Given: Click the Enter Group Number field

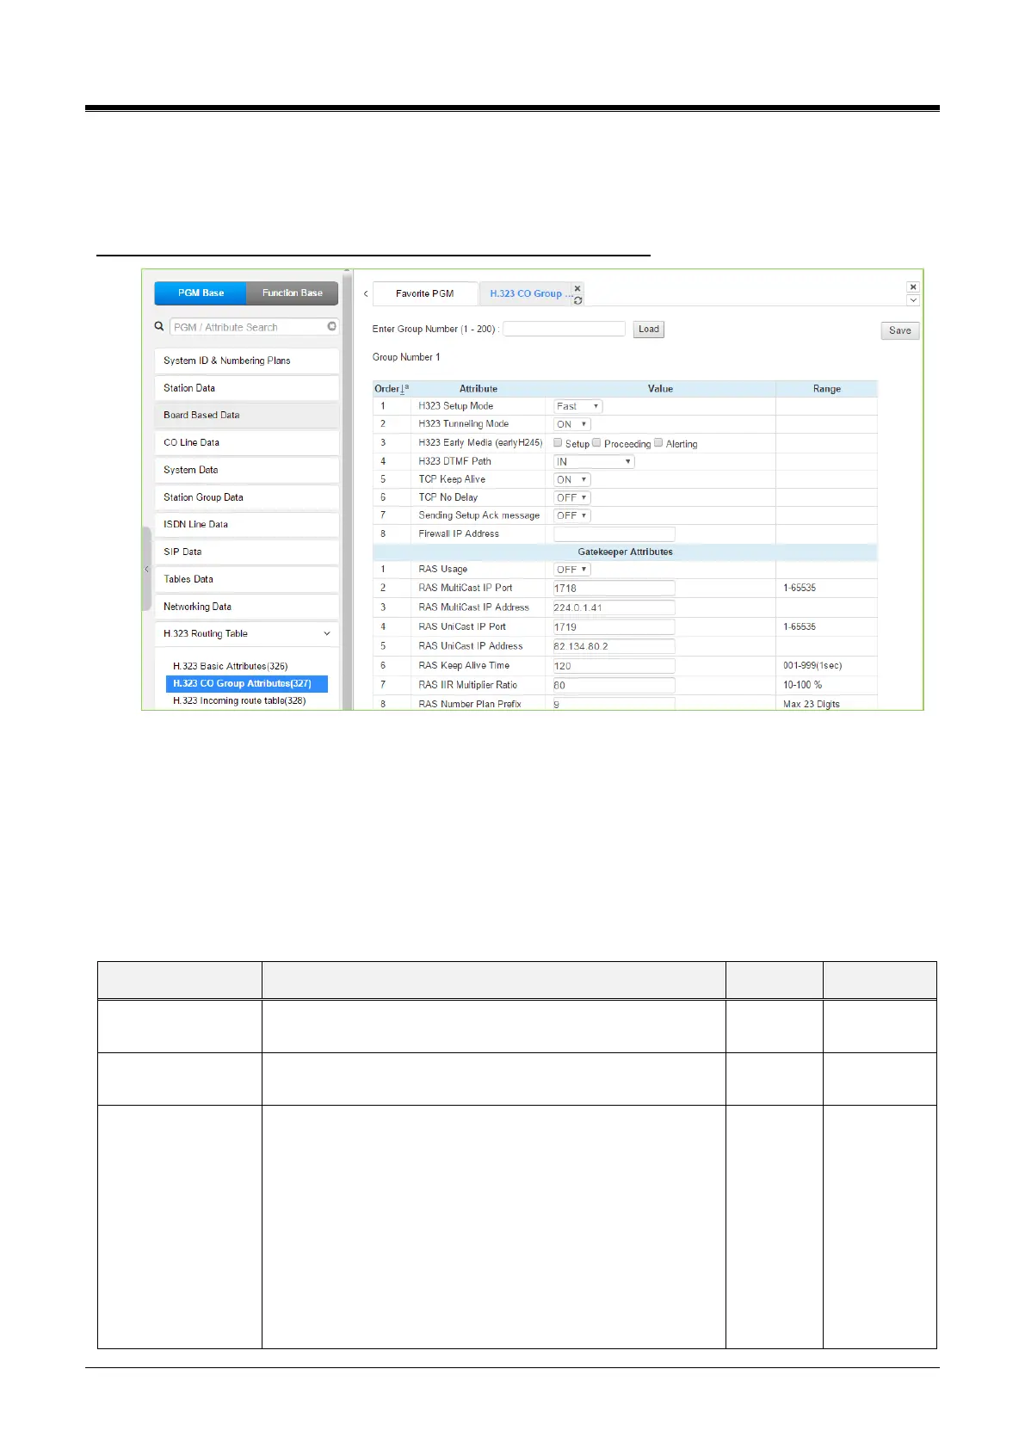Looking at the screenshot, I should coord(564,329).
